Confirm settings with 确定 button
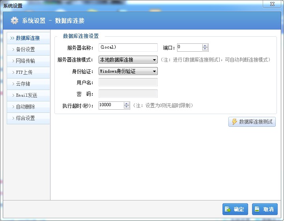 click(235, 209)
